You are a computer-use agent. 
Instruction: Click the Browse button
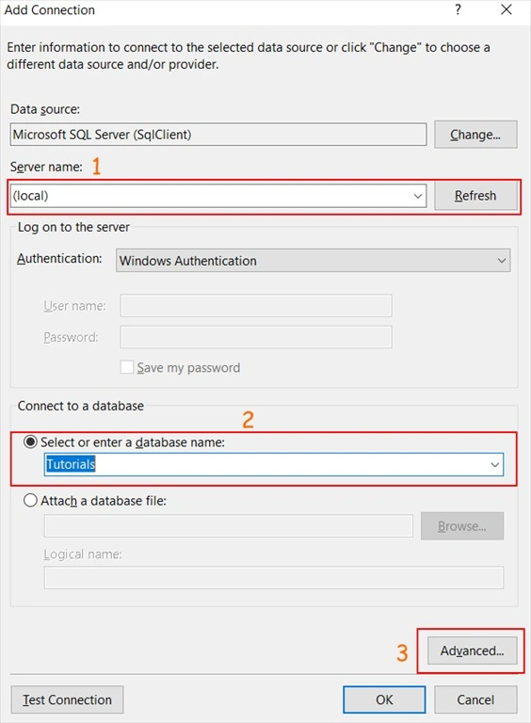pyautogui.click(x=462, y=526)
